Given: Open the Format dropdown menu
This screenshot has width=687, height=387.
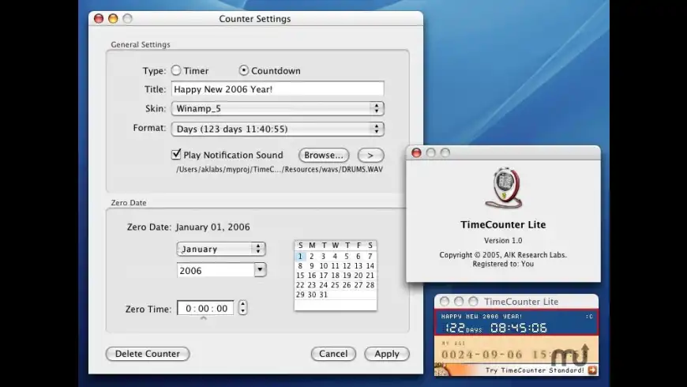Looking at the screenshot, I should click(x=277, y=129).
